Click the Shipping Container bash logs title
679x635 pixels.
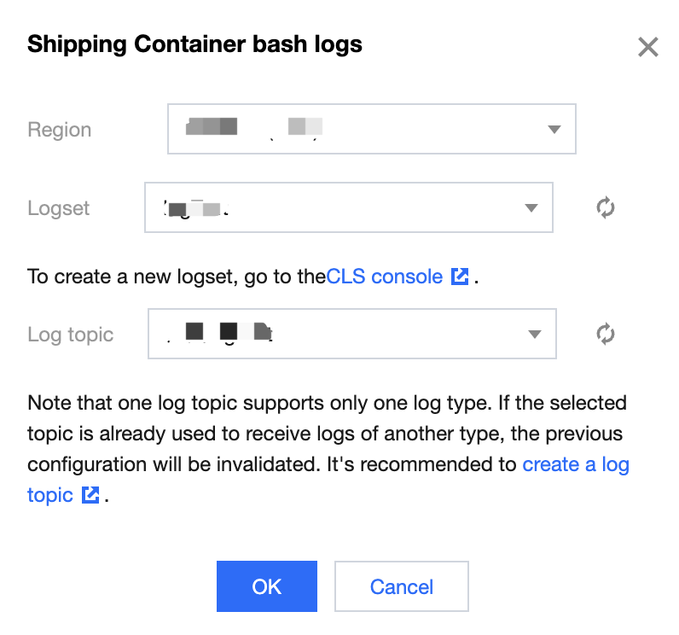[x=195, y=44]
